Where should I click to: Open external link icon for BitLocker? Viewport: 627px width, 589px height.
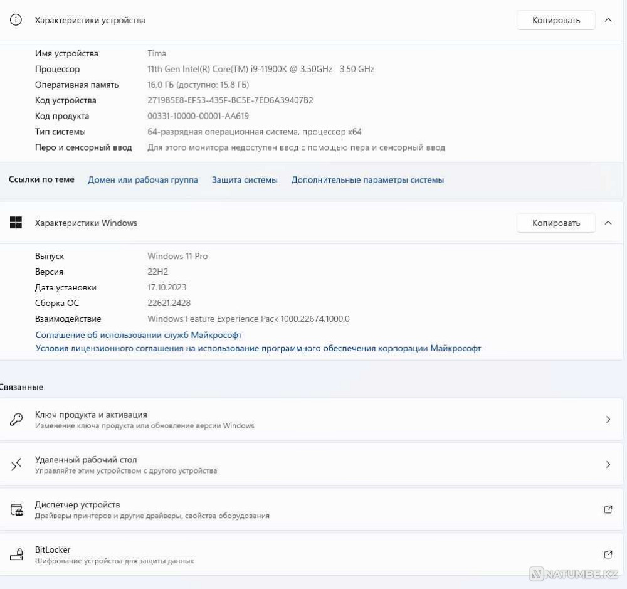(x=608, y=555)
